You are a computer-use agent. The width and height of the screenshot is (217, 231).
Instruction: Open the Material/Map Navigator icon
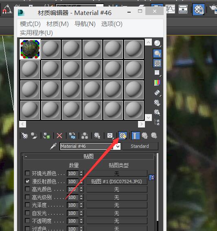[x=157, y=122]
